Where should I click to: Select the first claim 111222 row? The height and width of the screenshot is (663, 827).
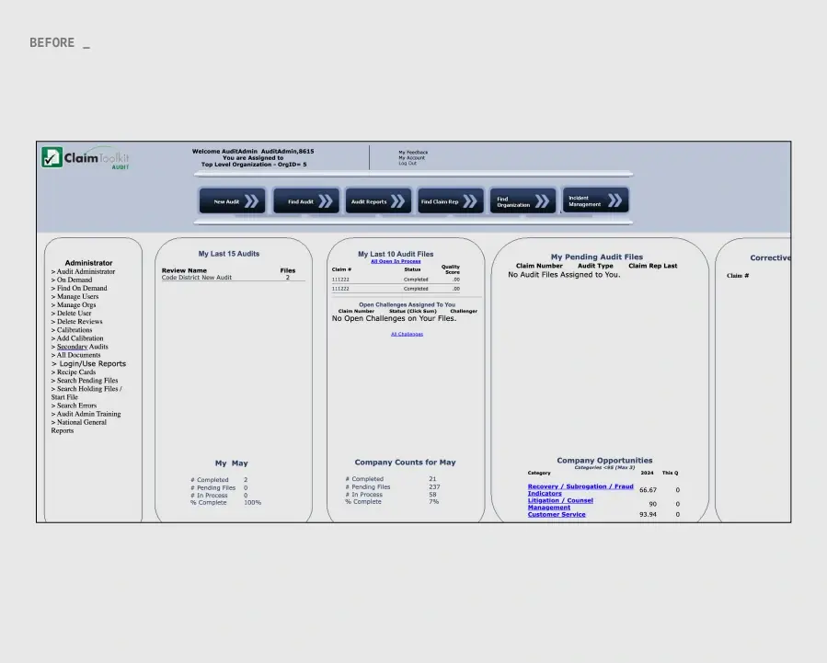(x=396, y=280)
